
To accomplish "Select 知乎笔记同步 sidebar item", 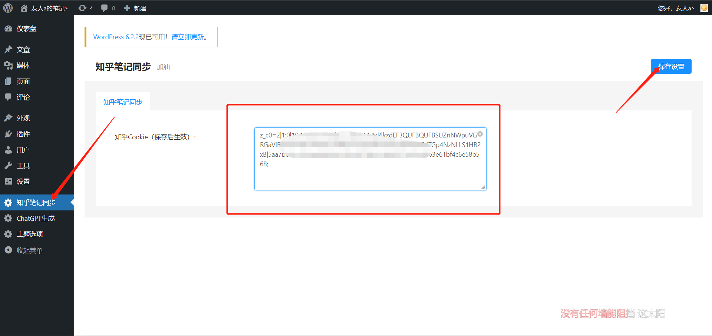I will click(37, 202).
